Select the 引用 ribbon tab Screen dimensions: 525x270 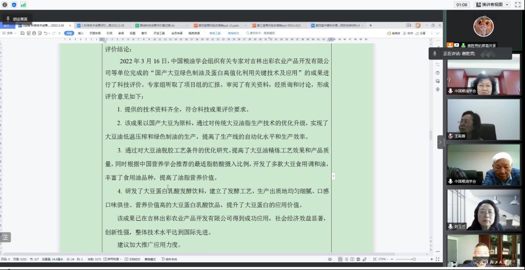click(x=109, y=33)
